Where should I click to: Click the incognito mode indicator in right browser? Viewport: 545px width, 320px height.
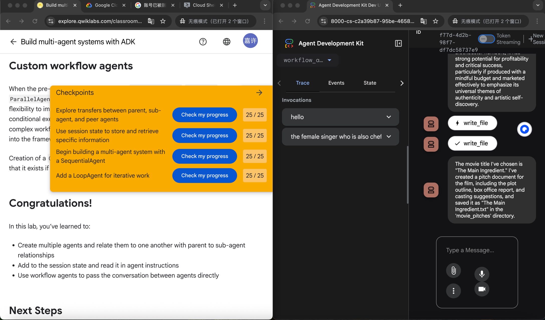pyautogui.click(x=488, y=21)
